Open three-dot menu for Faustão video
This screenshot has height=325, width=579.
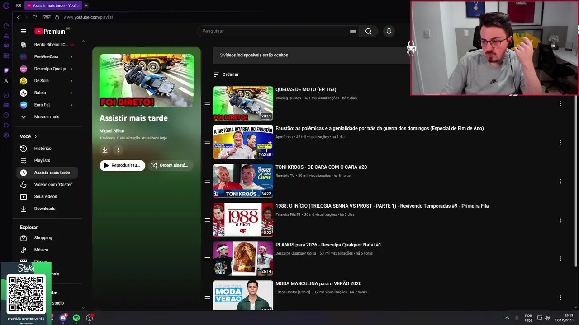pos(560,142)
